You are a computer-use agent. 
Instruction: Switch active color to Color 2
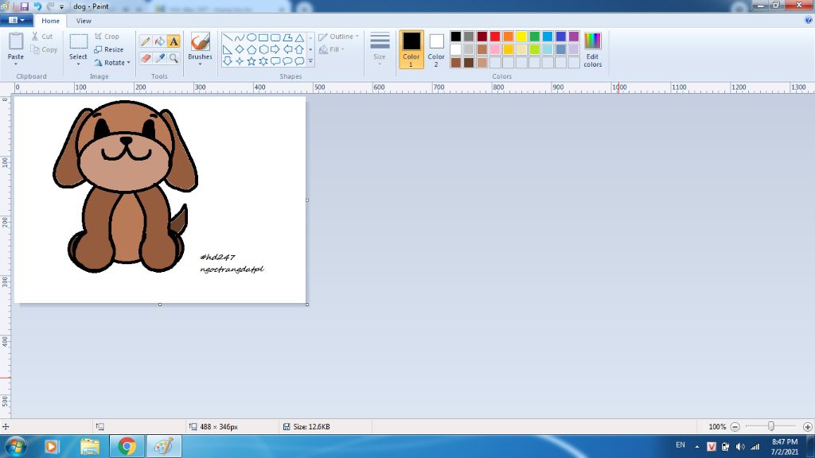click(436, 49)
